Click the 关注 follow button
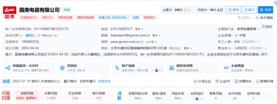The width and height of the screenshot is (277, 104). 265,10
